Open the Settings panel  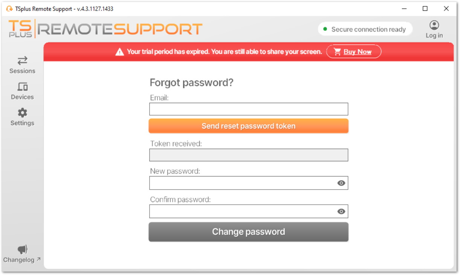(22, 117)
